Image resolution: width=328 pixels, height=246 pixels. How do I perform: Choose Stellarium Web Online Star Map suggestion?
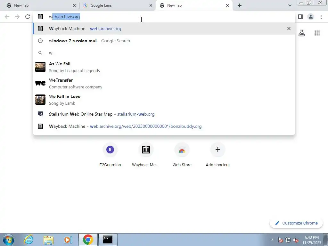tap(164, 114)
